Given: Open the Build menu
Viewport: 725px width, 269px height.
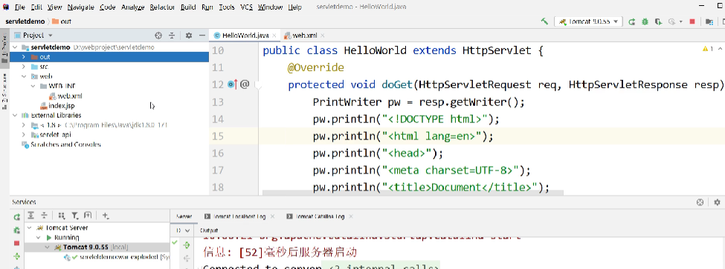Looking at the screenshot, I should coord(188,7).
